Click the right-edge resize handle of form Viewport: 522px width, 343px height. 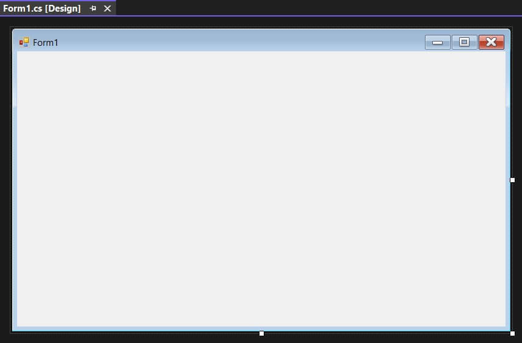click(512, 180)
